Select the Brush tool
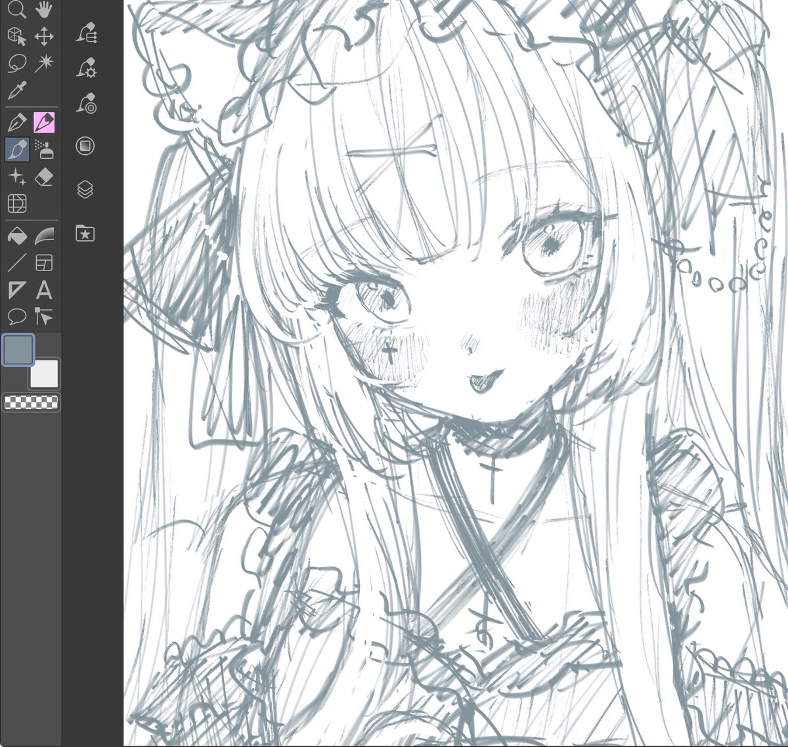This screenshot has height=747, width=788. tap(16, 150)
